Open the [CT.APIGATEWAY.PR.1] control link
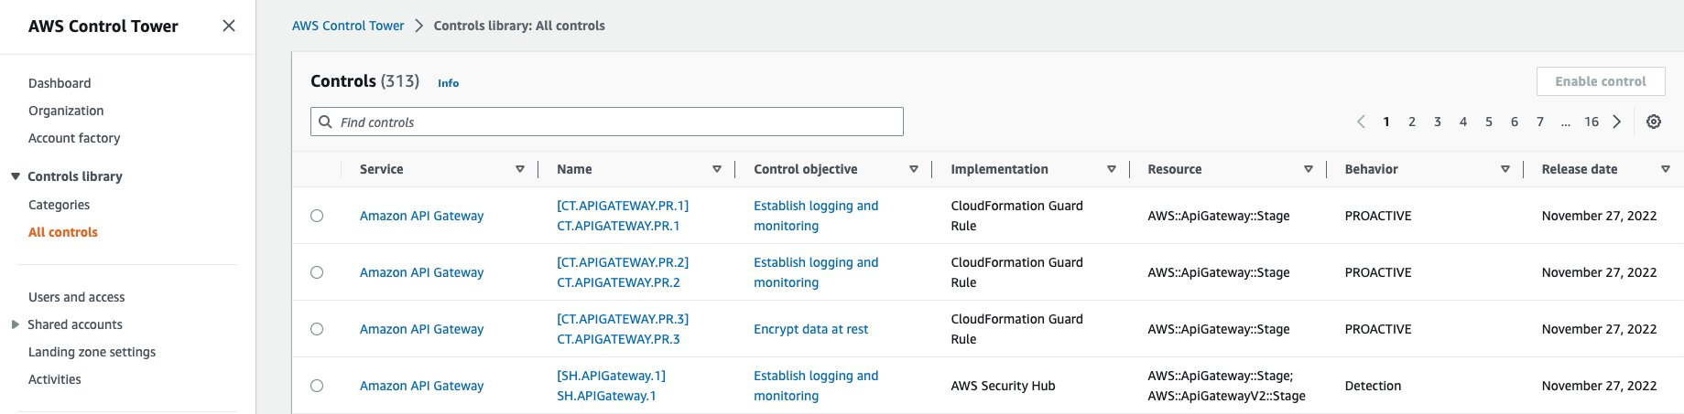 [623, 216]
